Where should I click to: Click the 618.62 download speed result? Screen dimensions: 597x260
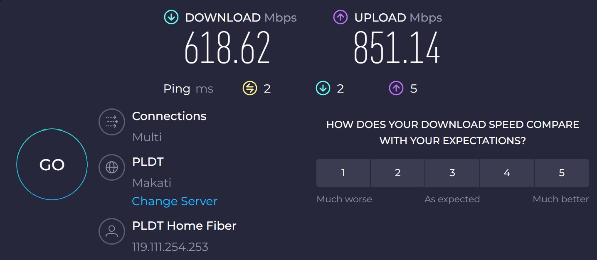point(227,48)
